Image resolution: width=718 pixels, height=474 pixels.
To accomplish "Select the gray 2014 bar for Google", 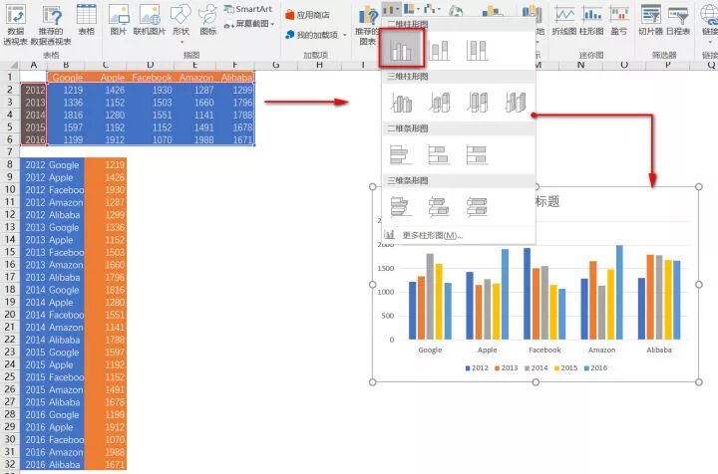I will pos(430,297).
